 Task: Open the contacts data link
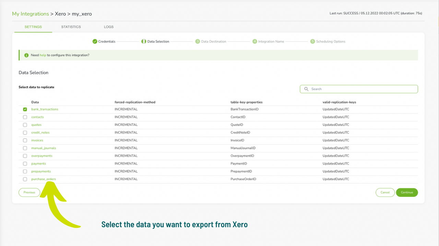[37, 117]
